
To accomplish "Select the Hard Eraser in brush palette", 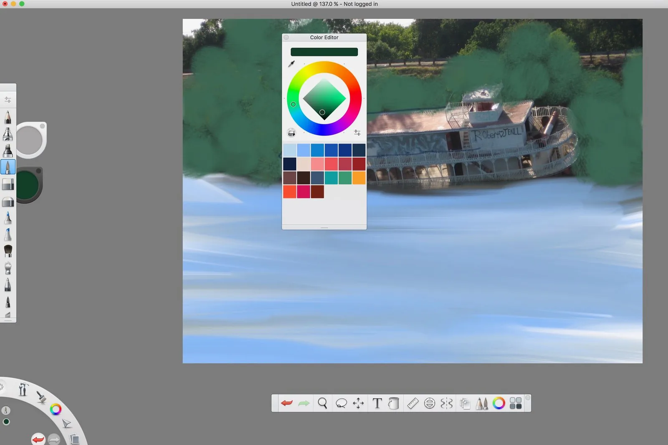I will tap(8, 184).
